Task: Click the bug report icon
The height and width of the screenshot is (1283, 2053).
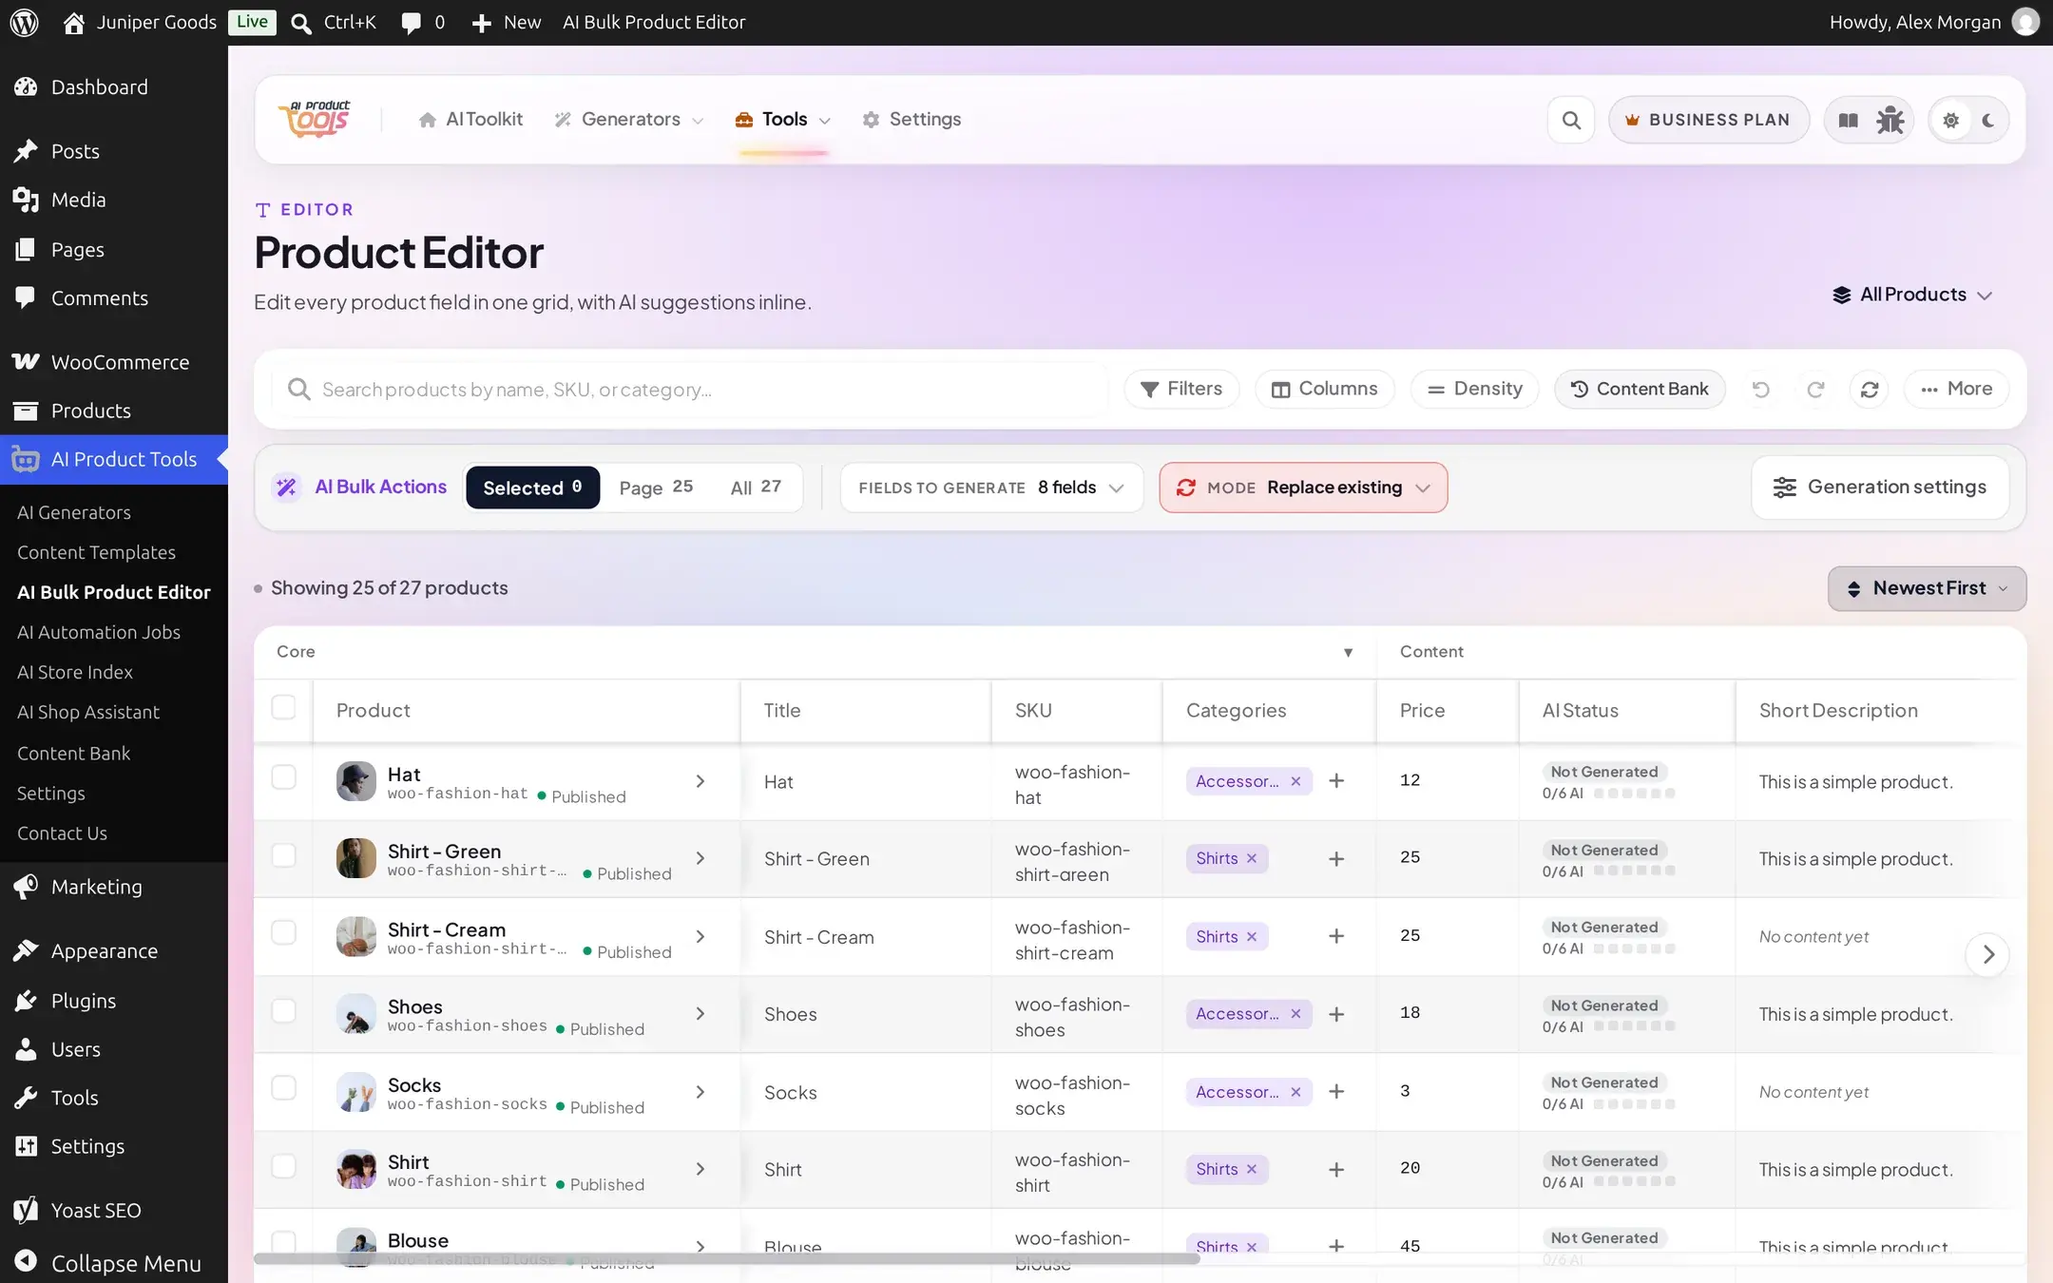Action: coord(1890,120)
